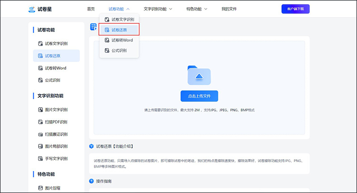357x193 pixels.
Task: Choose 试卷文字识别 in the dropdown menu
Action: [x=119, y=20]
